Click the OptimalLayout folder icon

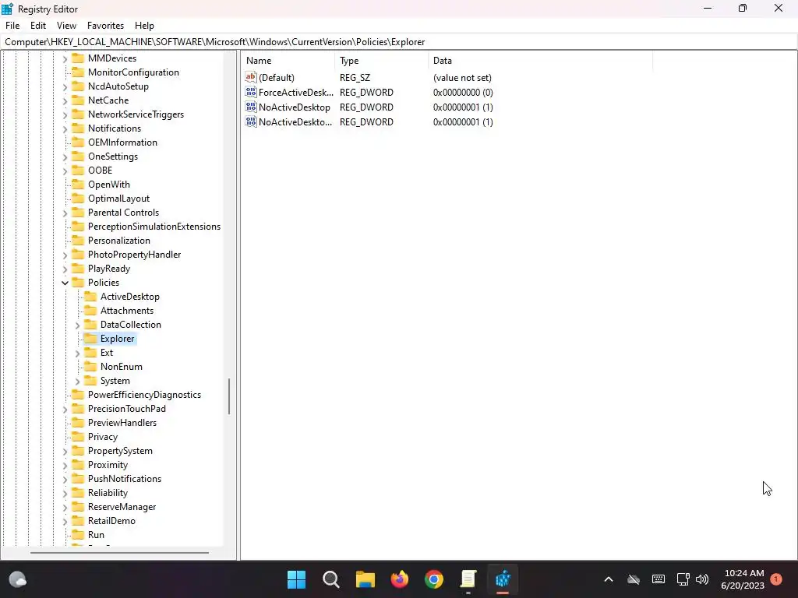(78, 199)
